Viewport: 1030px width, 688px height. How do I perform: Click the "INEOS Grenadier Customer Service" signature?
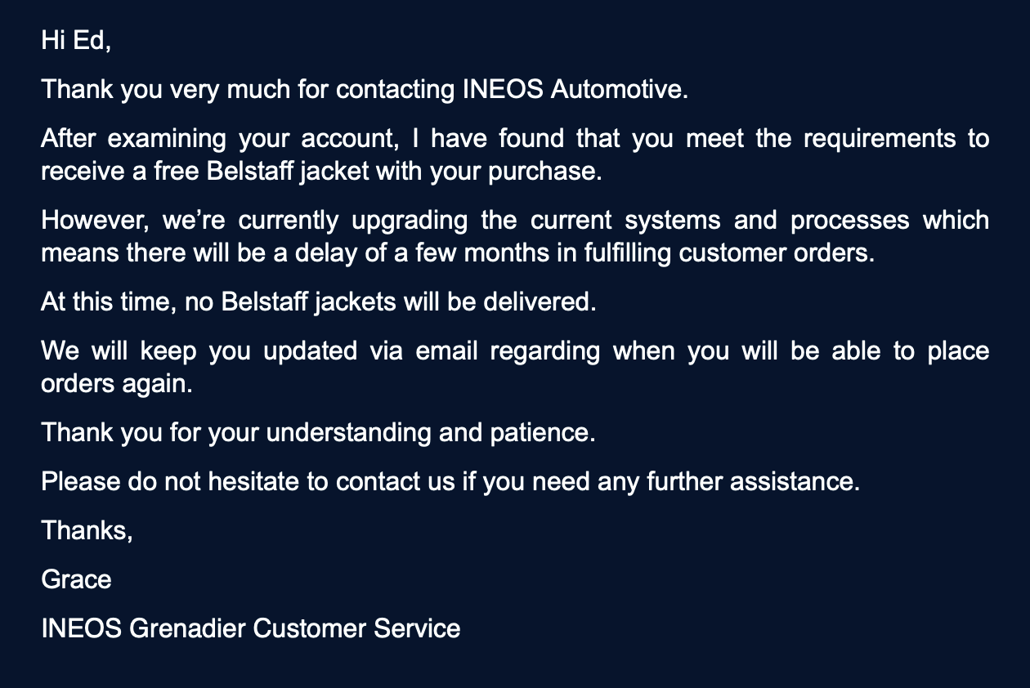click(x=250, y=628)
